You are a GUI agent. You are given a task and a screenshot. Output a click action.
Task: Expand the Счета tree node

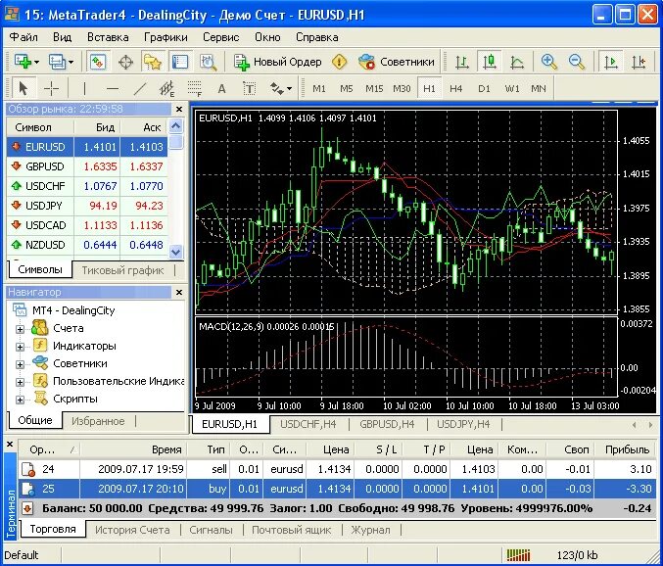tap(20, 329)
